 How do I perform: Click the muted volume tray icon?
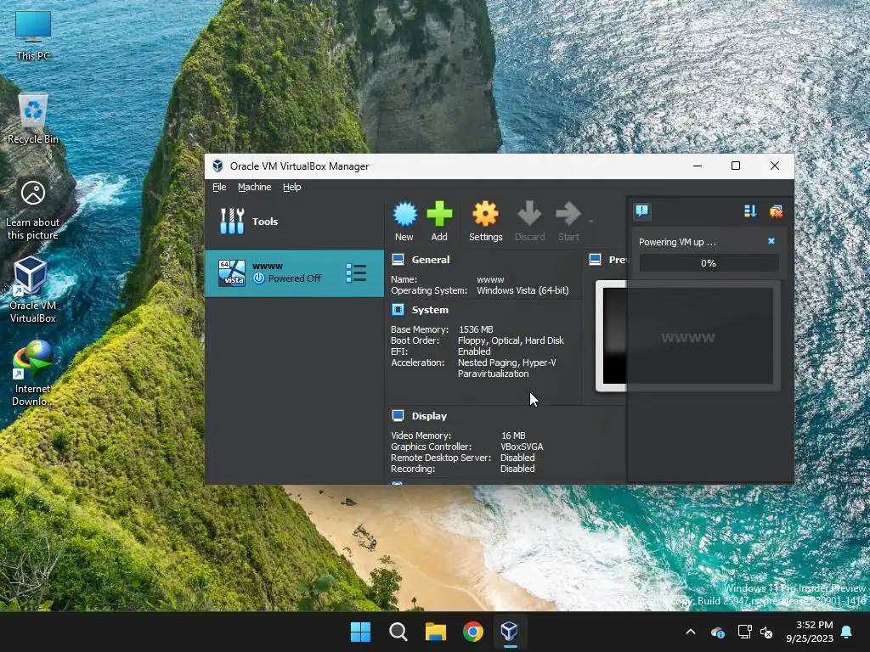tap(767, 632)
